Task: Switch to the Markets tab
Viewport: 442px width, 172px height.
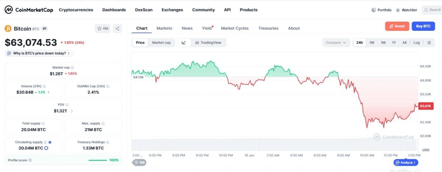Action: coord(164,28)
